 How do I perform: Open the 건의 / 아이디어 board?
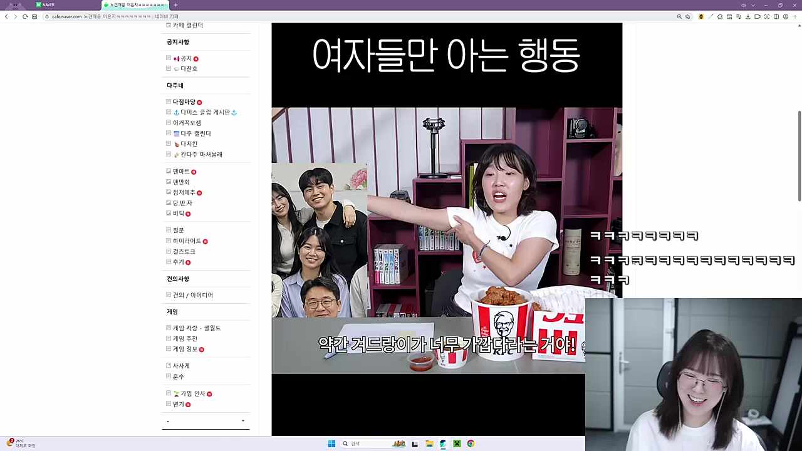pyautogui.click(x=193, y=295)
